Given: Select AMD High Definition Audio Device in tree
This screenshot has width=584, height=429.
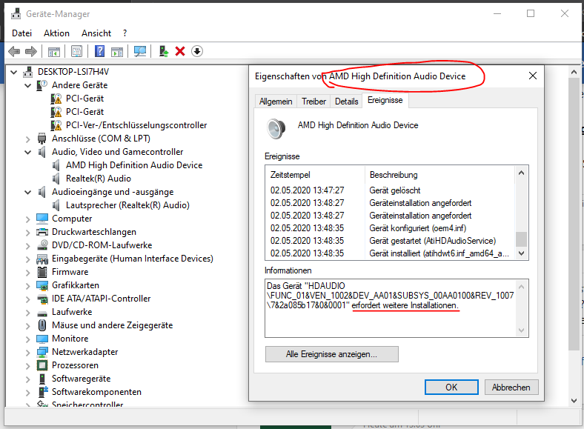Looking at the screenshot, I should pyautogui.click(x=134, y=165).
